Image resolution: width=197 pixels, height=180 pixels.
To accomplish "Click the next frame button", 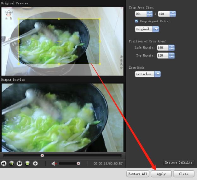I will click(35, 163).
